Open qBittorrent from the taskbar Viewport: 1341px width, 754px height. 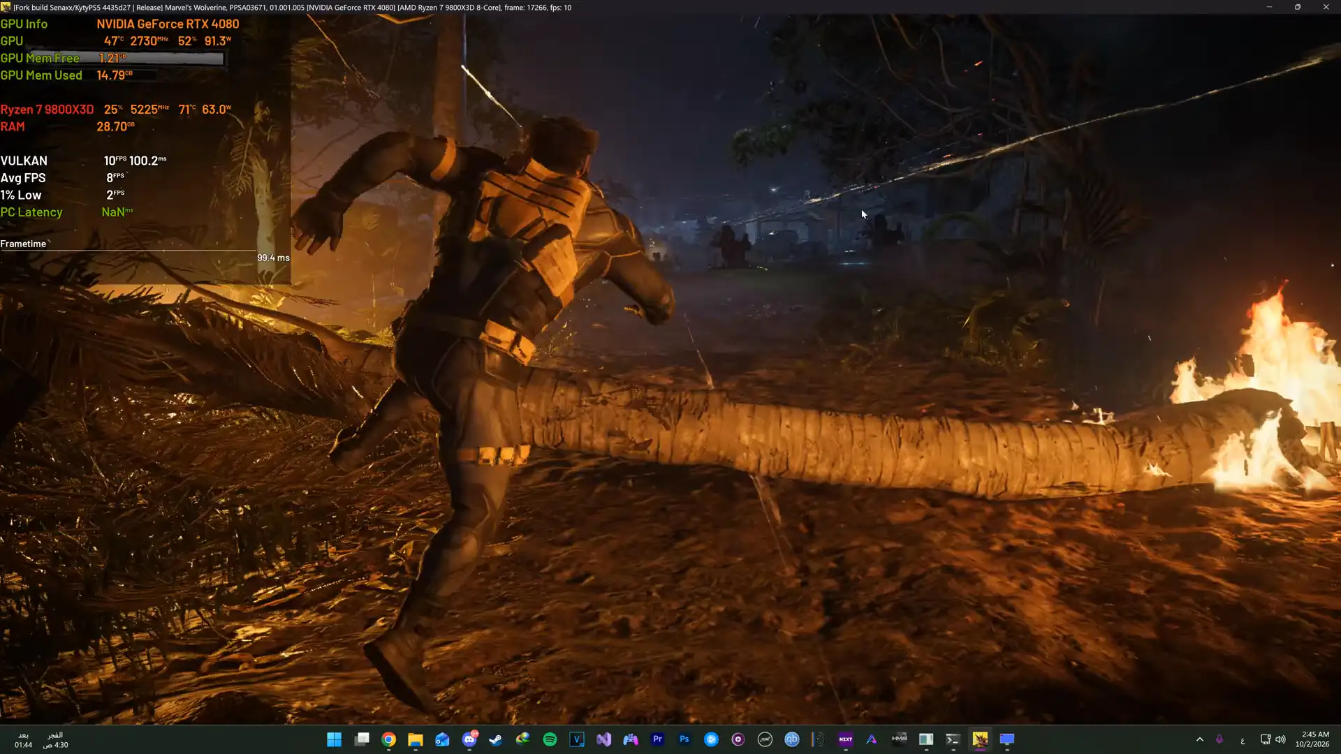(x=791, y=739)
